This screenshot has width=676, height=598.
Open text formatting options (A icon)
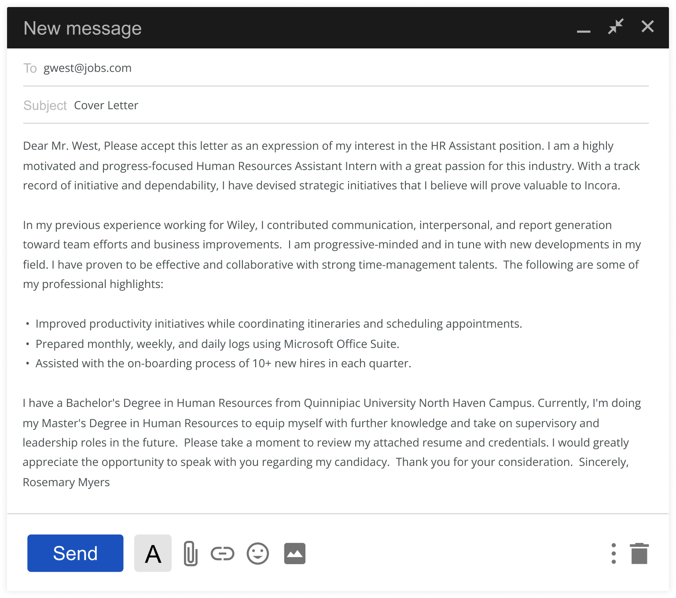click(153, 553)
